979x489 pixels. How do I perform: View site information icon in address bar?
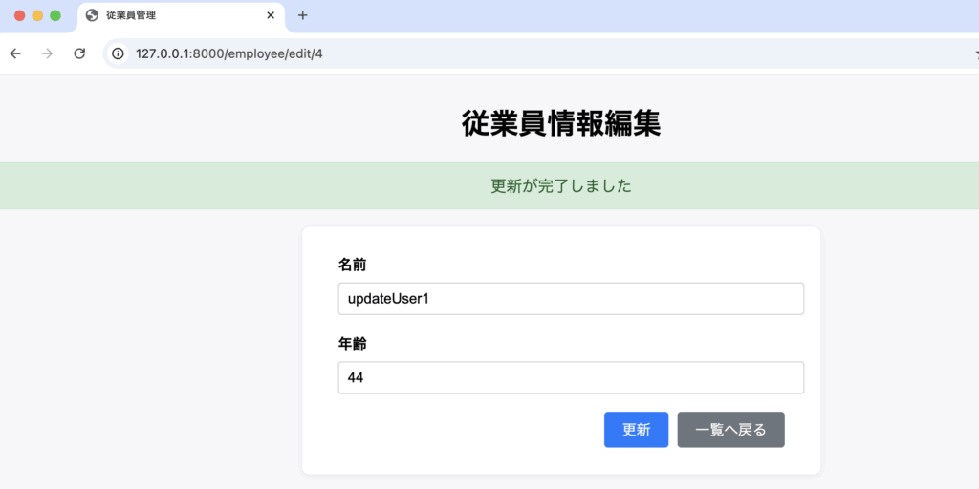tap(119, 53)
